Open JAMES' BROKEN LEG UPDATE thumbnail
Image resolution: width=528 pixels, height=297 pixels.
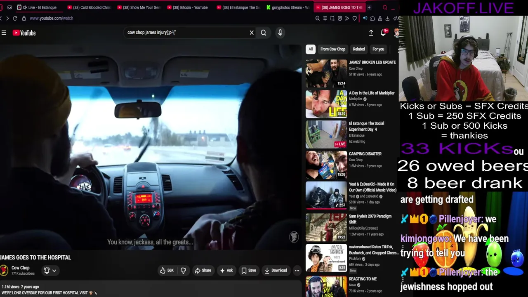tap(326, 73)
